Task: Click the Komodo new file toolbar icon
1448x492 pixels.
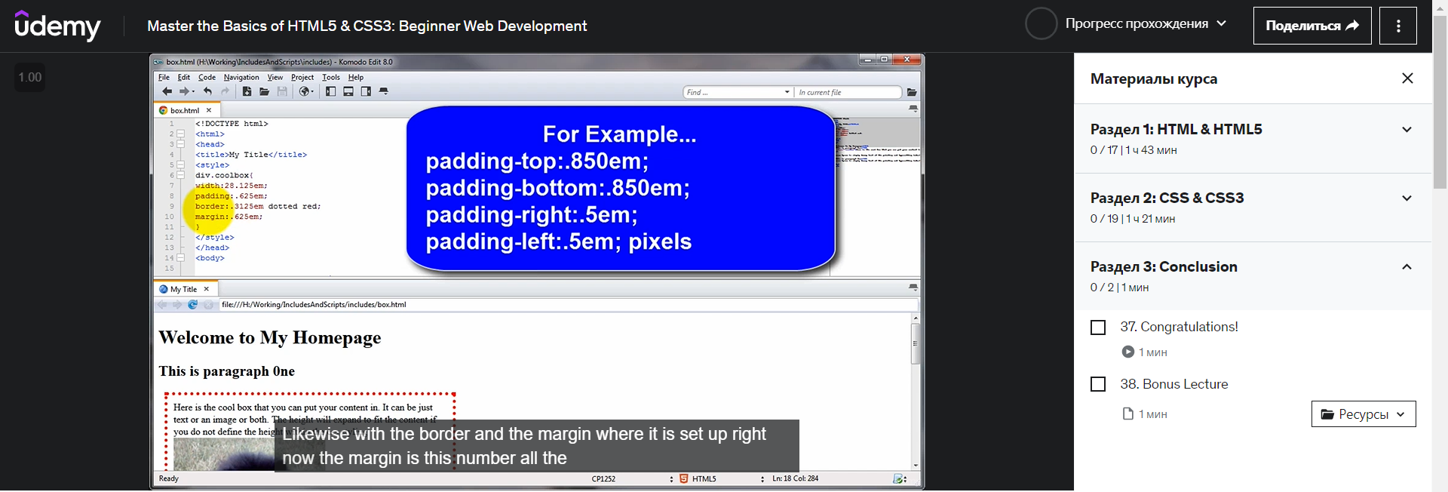Action: (247, 91)
